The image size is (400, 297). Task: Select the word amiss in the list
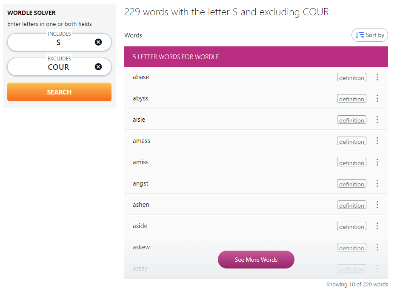tap(140, 162)
